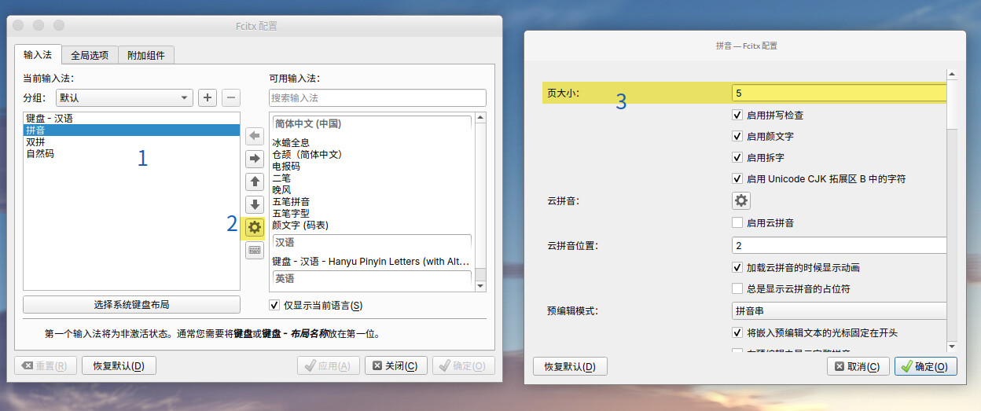Open configuration gear for selected input method
This screenshot has width=981, height=411.
(x=255, y=227)
